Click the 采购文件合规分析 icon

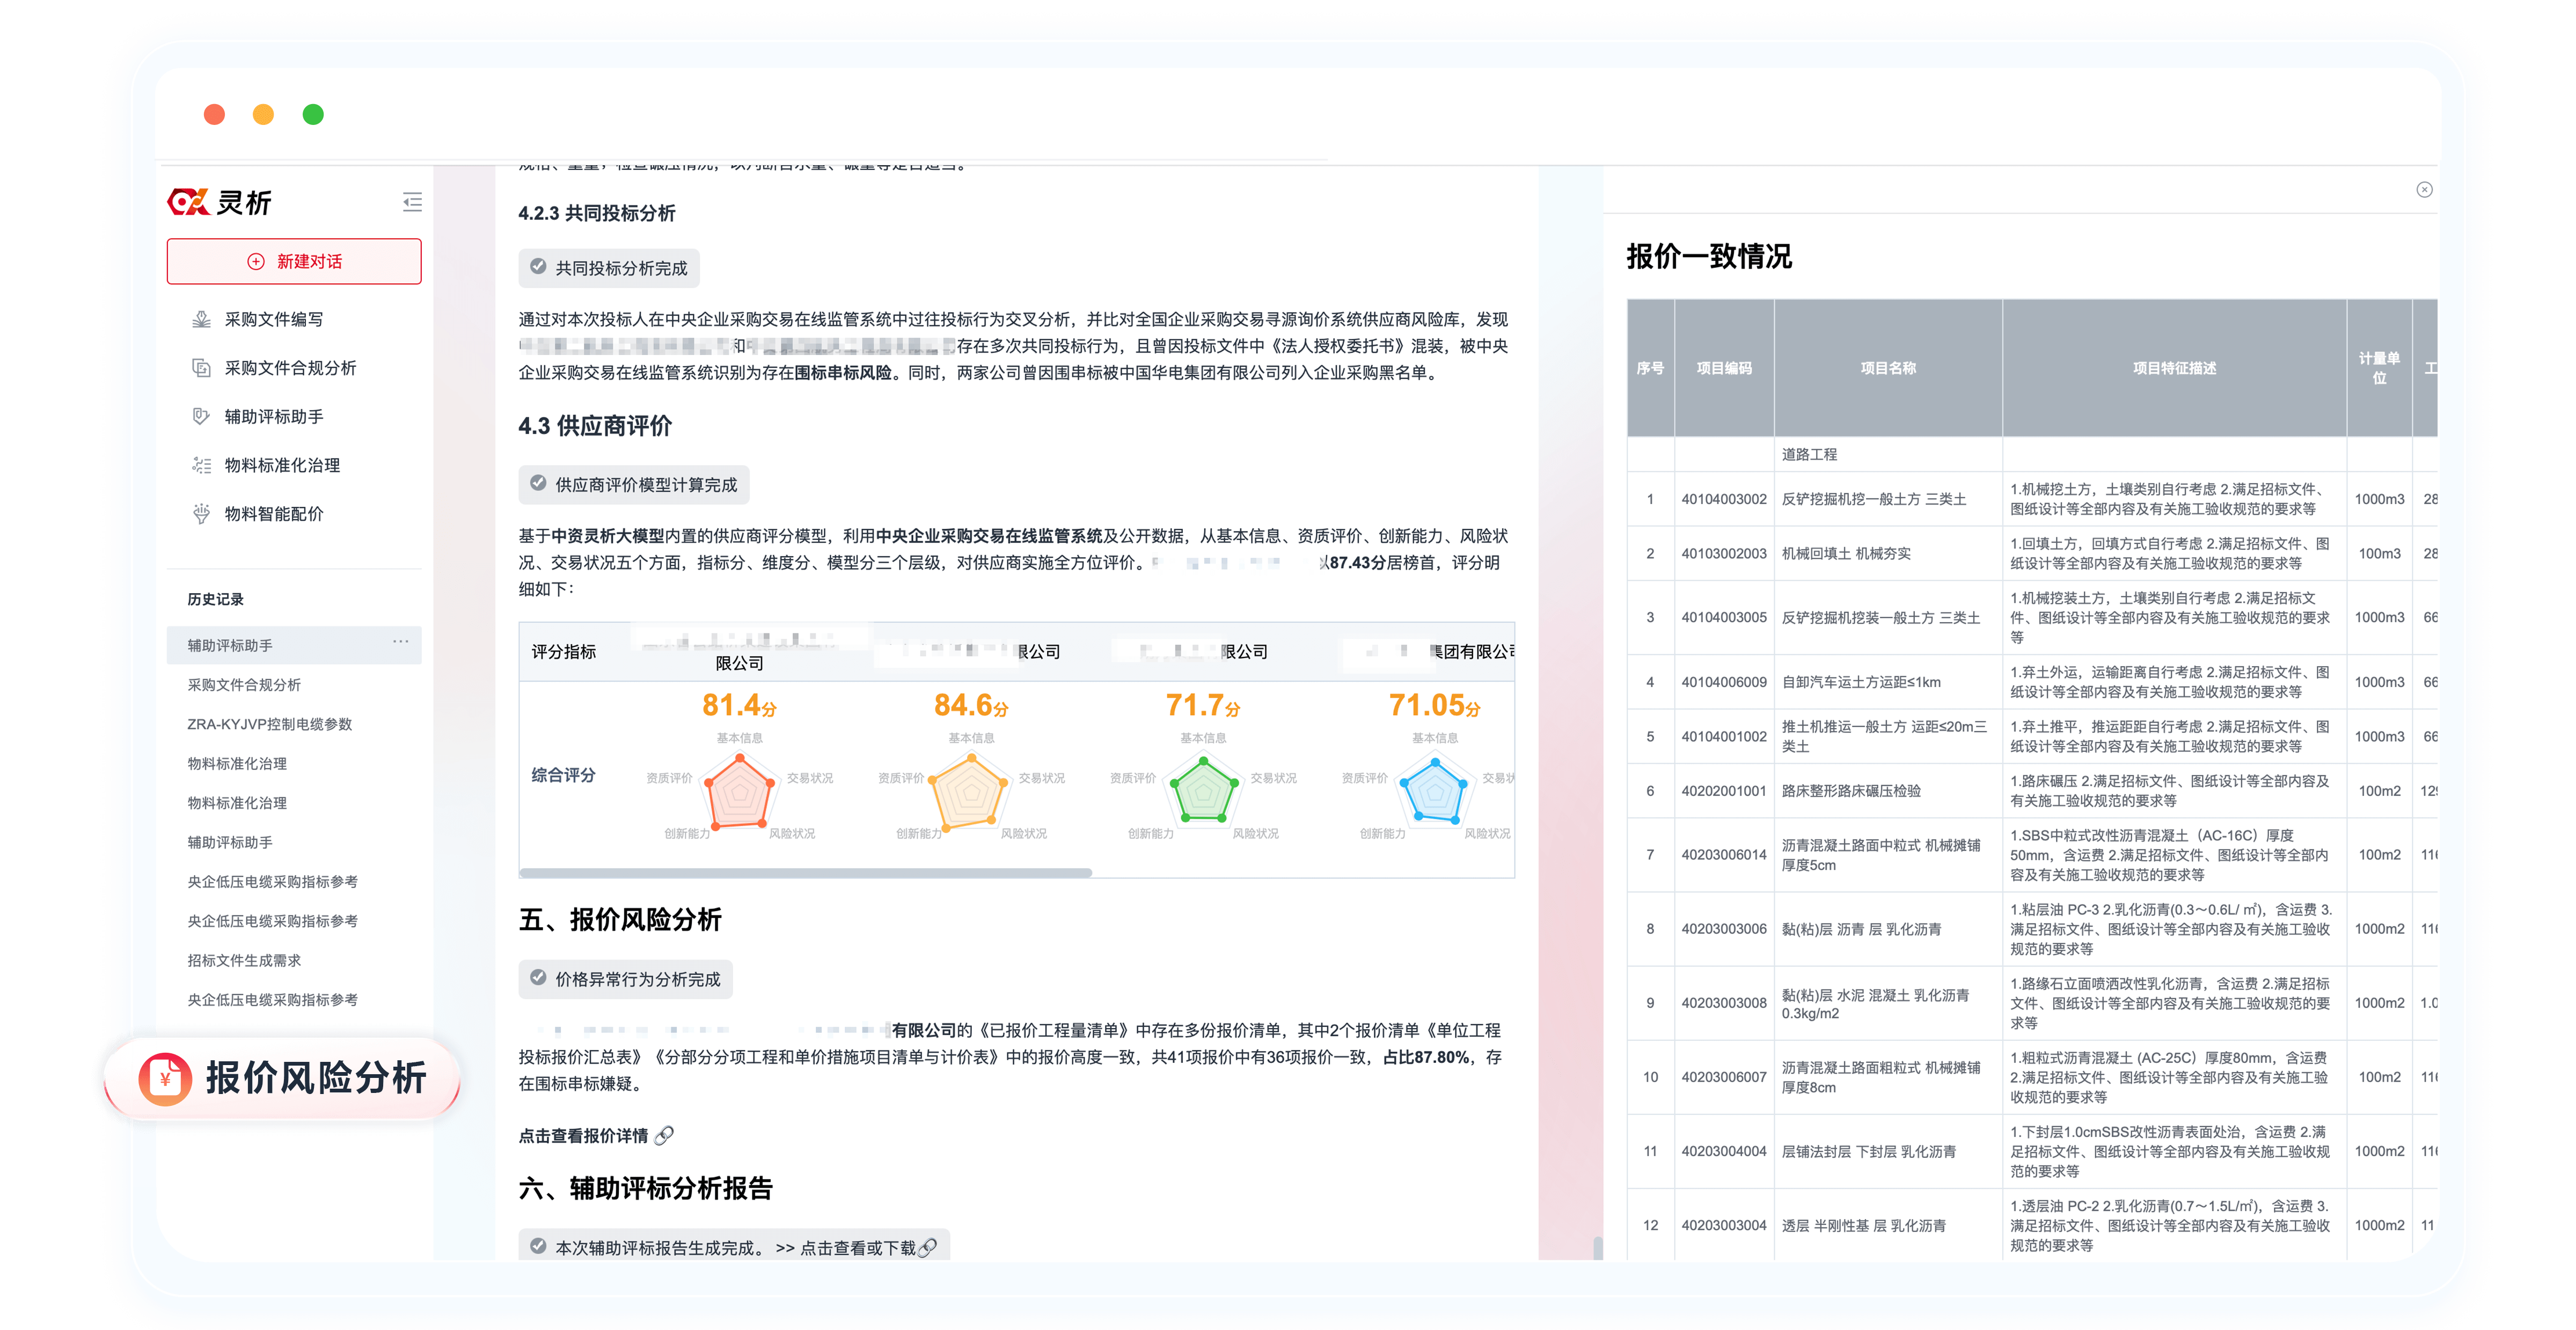coord(201,368)
